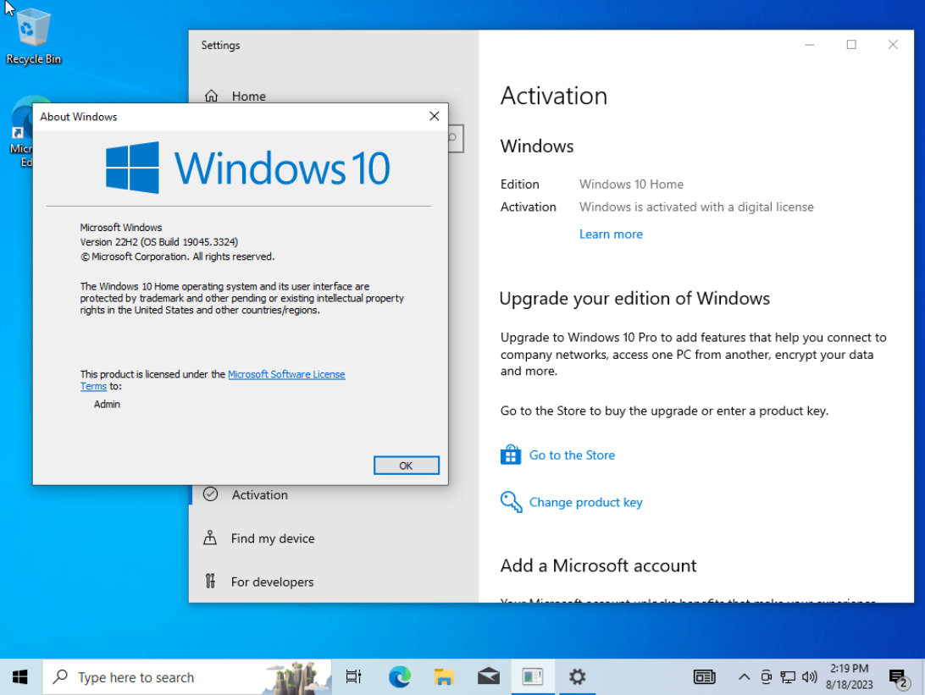Click the Activation checkmark circle icon
925x695 pixels.
(x=211, y=494)
